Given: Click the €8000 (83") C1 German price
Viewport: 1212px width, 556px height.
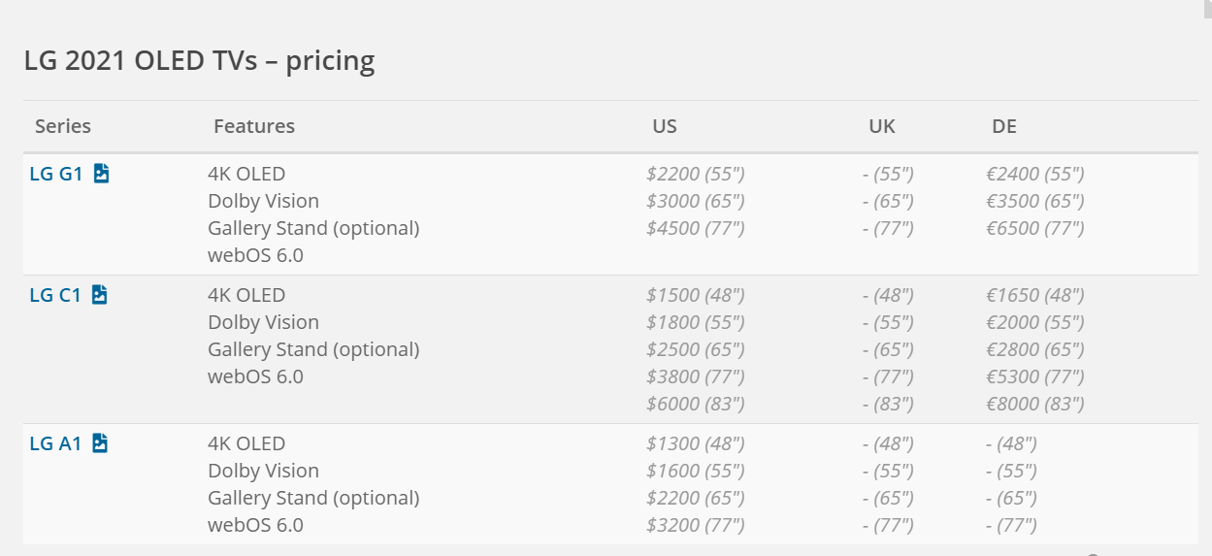Looking at the screenshot, I should click(x=1035, y=404).
